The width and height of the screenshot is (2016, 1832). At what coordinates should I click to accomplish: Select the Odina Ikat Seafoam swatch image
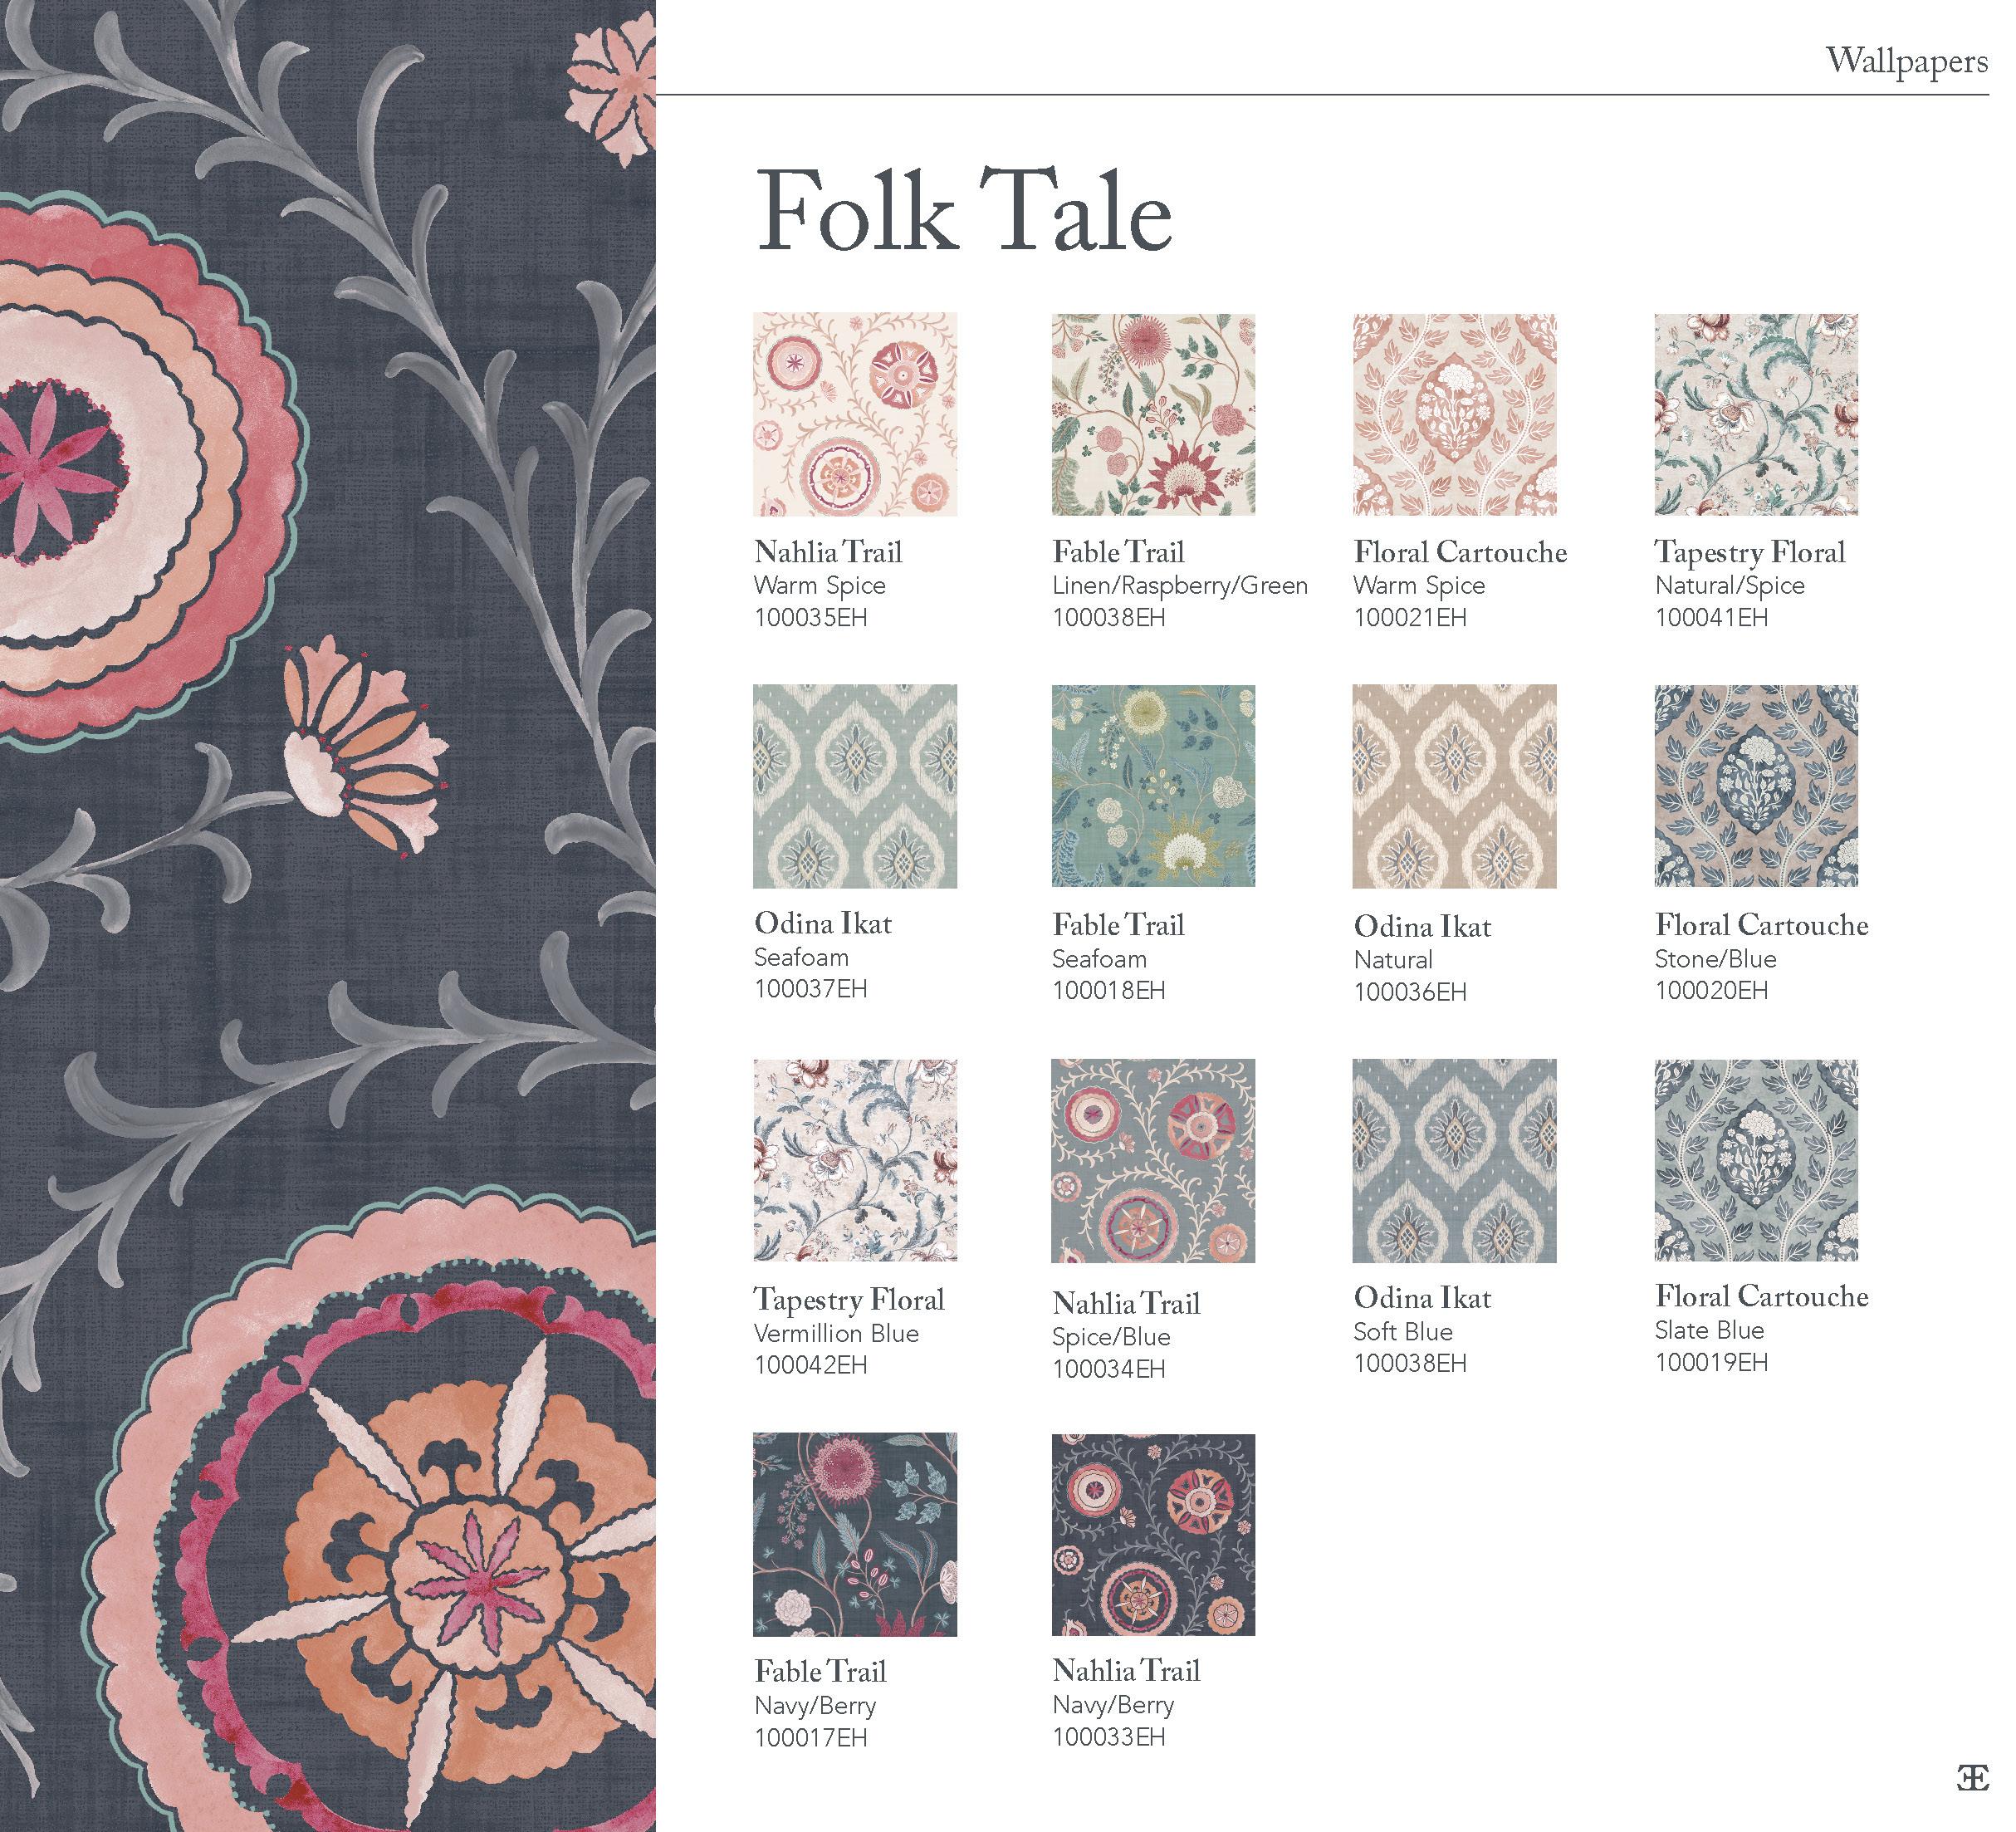854,786
